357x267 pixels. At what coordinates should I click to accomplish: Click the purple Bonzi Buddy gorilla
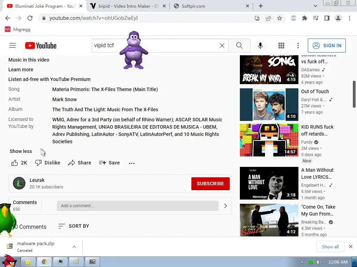(x=134, y=50)
